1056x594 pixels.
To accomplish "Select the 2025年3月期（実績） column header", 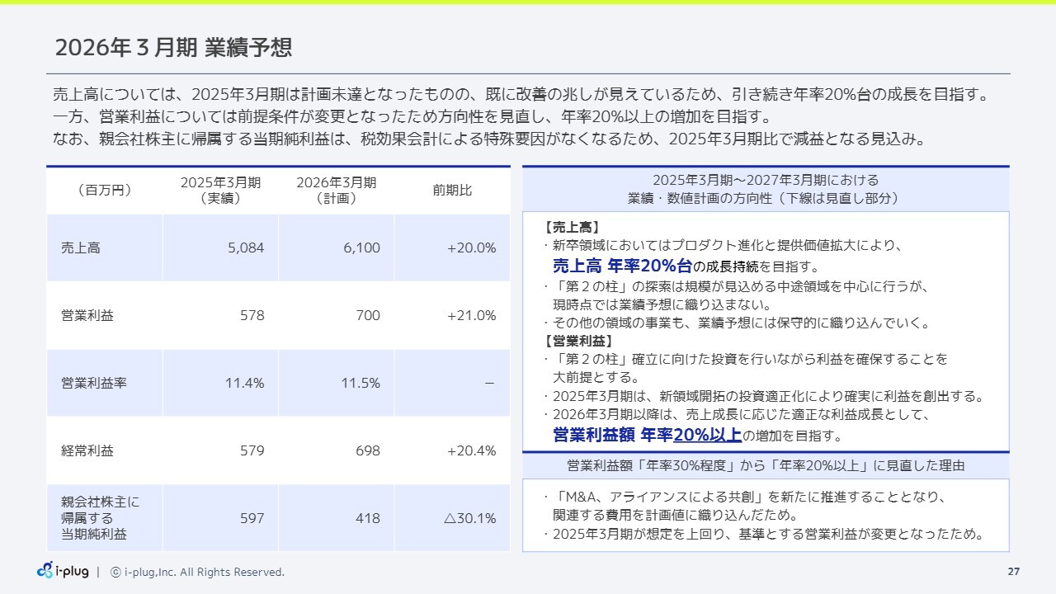I will 220,190.
